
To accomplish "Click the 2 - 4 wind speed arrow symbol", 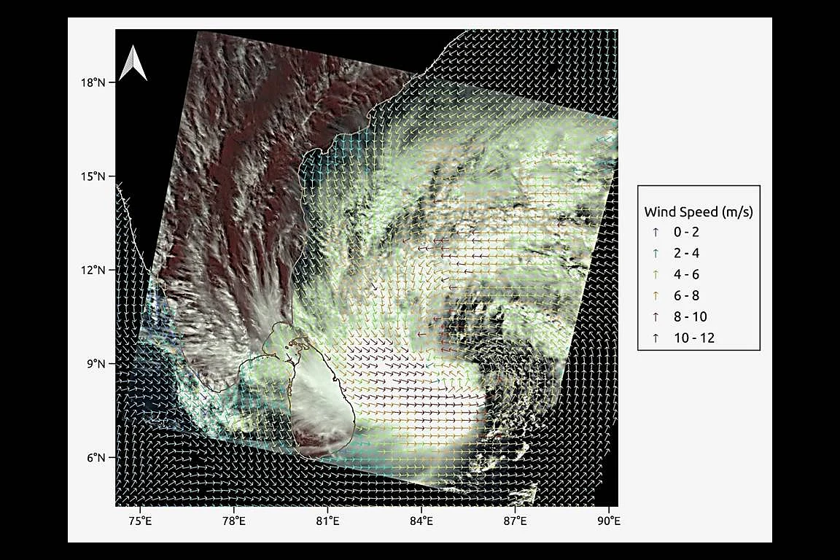I will pos(656,254).
